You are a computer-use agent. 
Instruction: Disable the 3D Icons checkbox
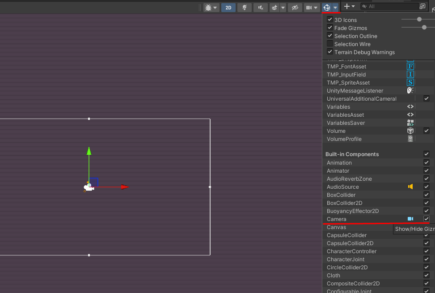(x=330, y=20)
